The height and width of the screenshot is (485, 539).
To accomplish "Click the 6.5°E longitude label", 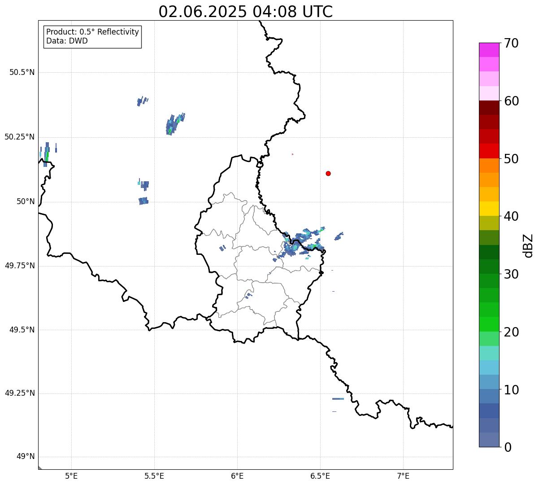I will click(321, 476).
